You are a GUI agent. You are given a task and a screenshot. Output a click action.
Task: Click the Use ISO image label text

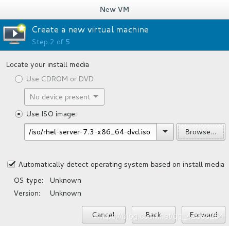tap(51, 114)
